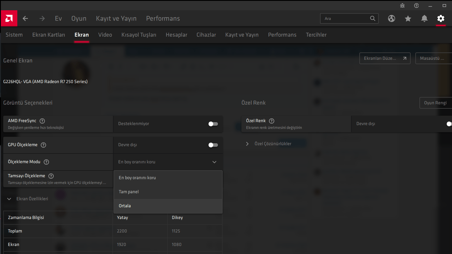Show Tamsayı Ölçekleme help icon

coord(51,176)
